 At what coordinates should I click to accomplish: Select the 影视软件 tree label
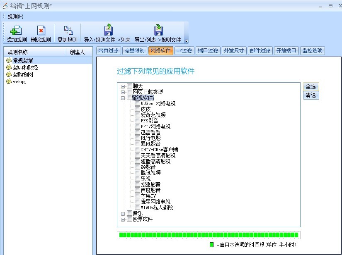pos(143,98)
